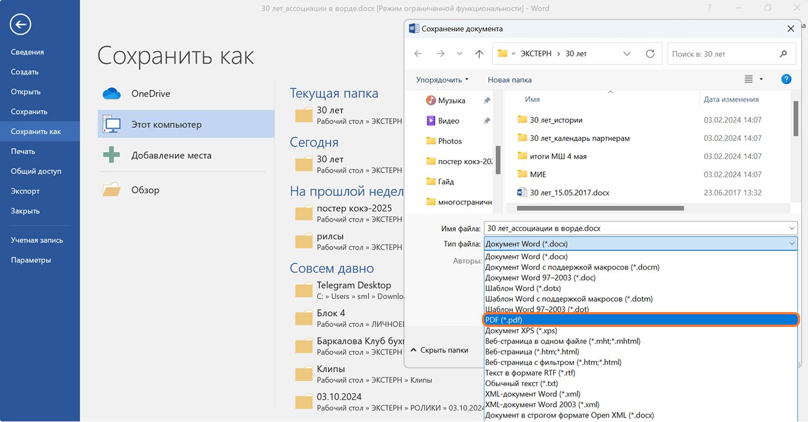This screenshot has height=422, width=808.
Task: Click the horizontal scrollbar of file list
Action: point(599,208)
